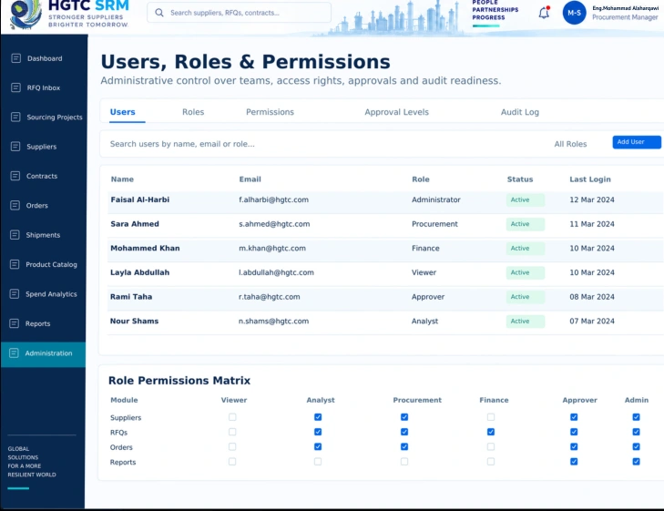Click the Role column header

(421, 179)
